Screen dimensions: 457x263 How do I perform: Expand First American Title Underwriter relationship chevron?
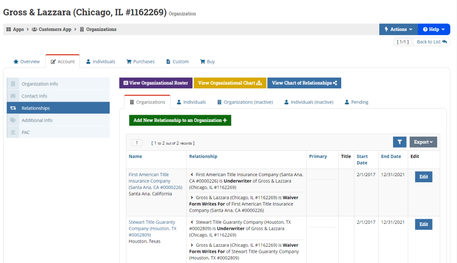tap(192, 174)
